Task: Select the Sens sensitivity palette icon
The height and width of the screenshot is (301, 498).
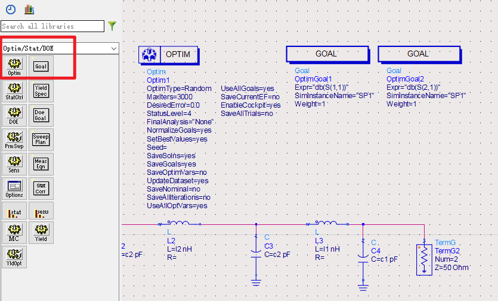Action: 14,164
